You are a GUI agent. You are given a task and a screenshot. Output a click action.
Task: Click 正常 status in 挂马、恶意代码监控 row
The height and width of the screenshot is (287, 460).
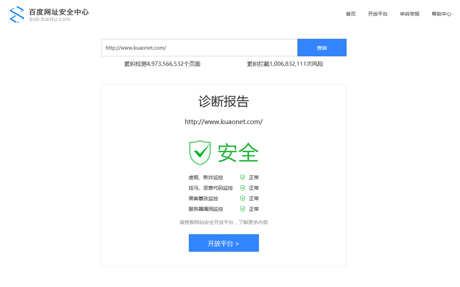click(x=254, y=188)
